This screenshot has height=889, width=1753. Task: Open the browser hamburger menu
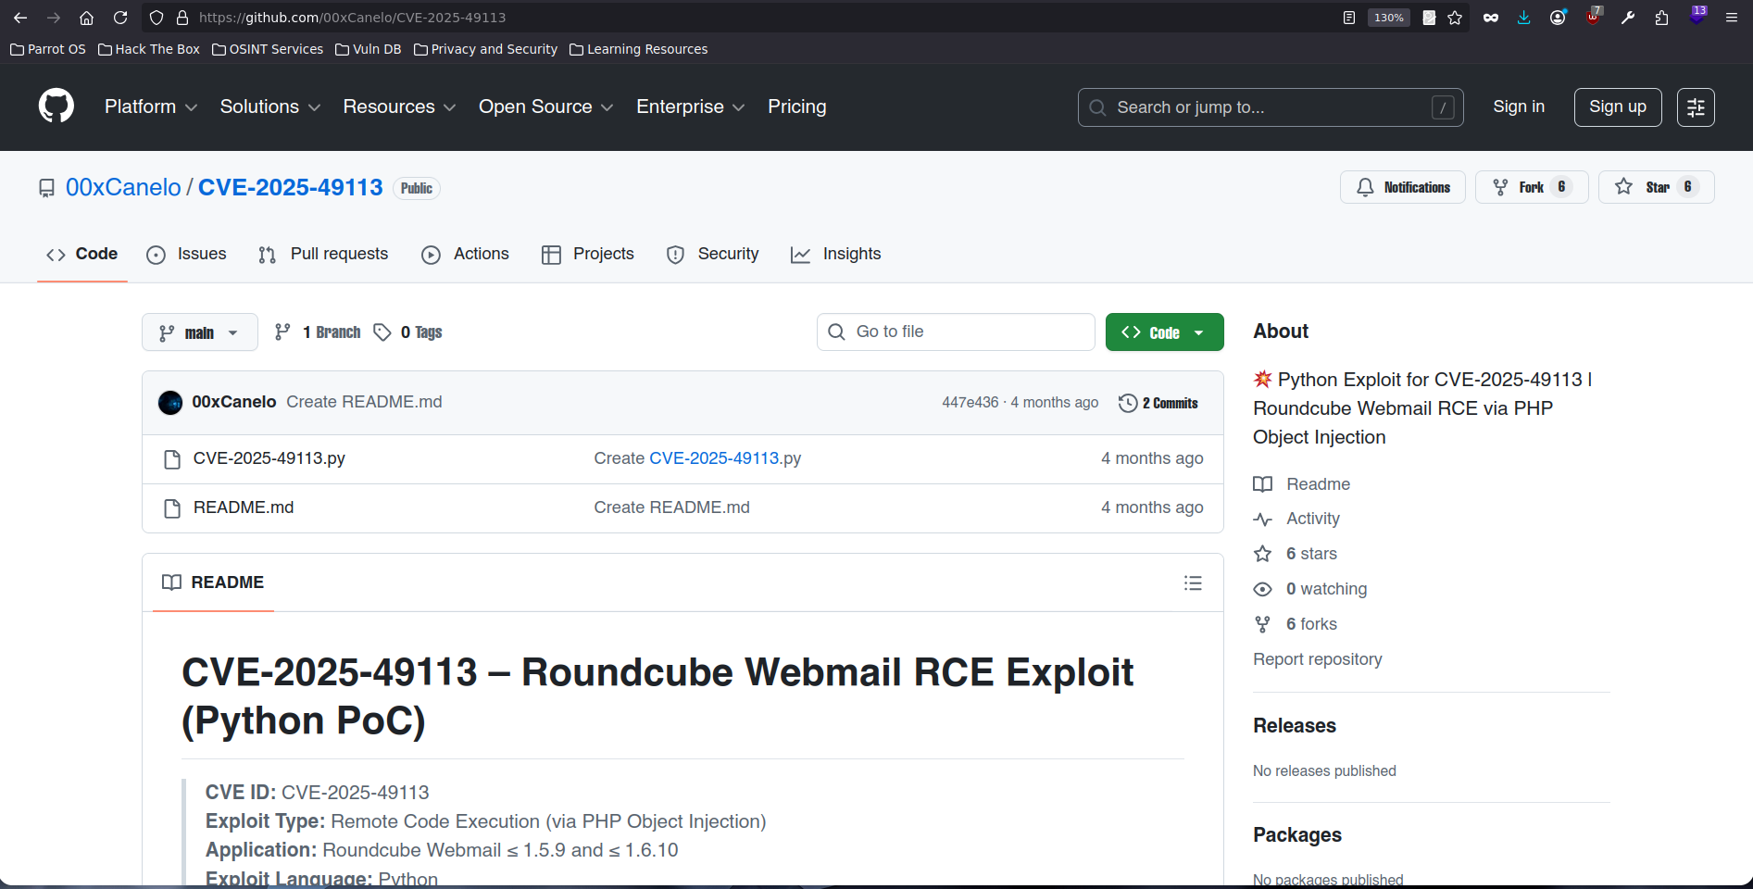tap(1731, 18)
